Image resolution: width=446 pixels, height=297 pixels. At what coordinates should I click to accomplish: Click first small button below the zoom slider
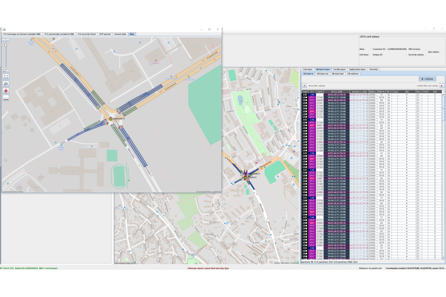click(x=4, y=71)
